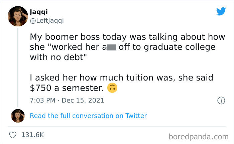Image resolution: width=234 pixels, height=144 pixels.
Task: Click the "$750 a semester." text
Action: click(66, 89)
